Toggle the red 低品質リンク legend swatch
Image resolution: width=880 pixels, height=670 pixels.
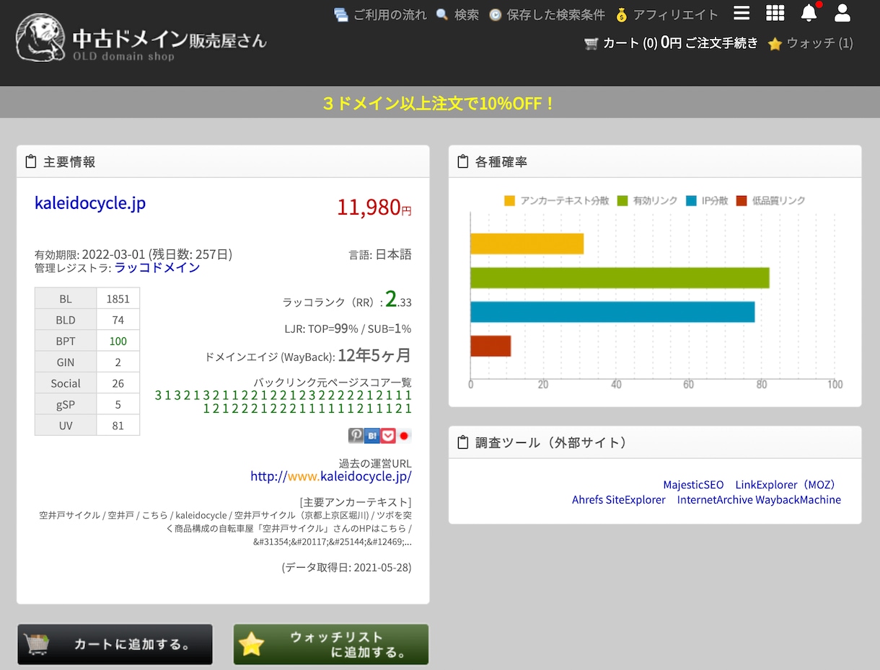click(742, 200)
